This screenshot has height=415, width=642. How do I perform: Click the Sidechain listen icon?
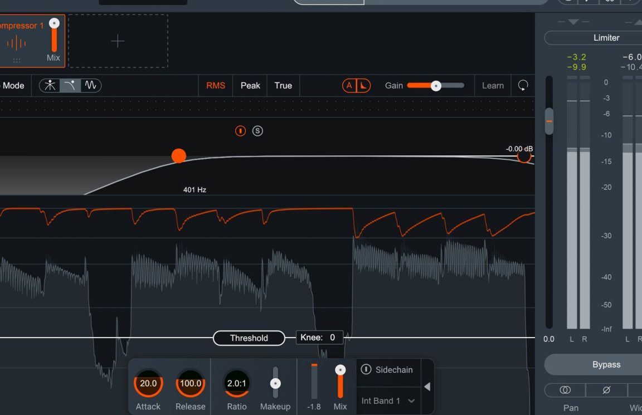click(366, 369)
